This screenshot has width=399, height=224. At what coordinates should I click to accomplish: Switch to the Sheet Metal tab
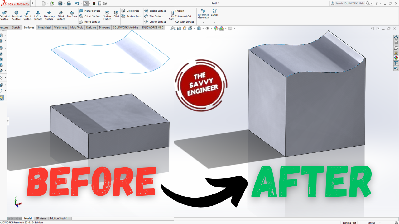point(44,27)
